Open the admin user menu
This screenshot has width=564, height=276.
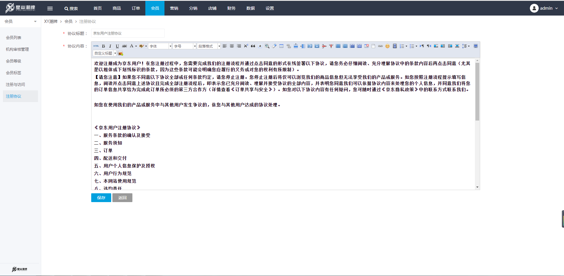tap(544, 8)
